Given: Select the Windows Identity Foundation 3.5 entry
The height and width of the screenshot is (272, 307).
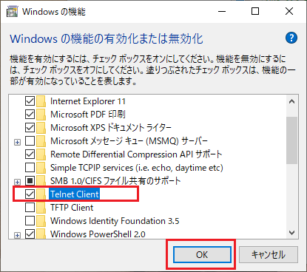Looking at the screenshot, I should 115,221.
